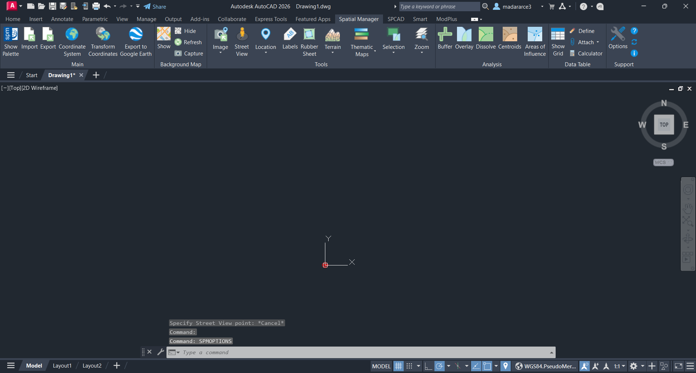Viewport: 696px width, 373px height.
Task: Run the Overlay analysis tool
Action: (464, 38)
